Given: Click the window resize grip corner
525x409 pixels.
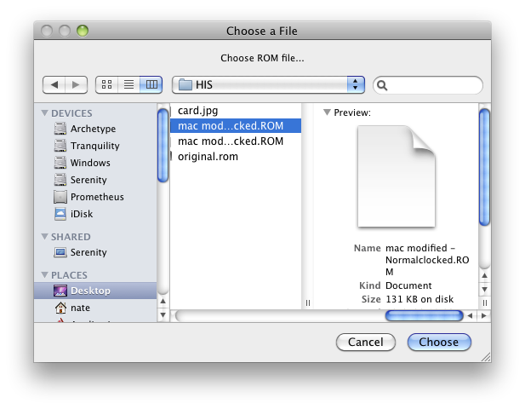Looking at the screenshot, I should tap(486, 357).
